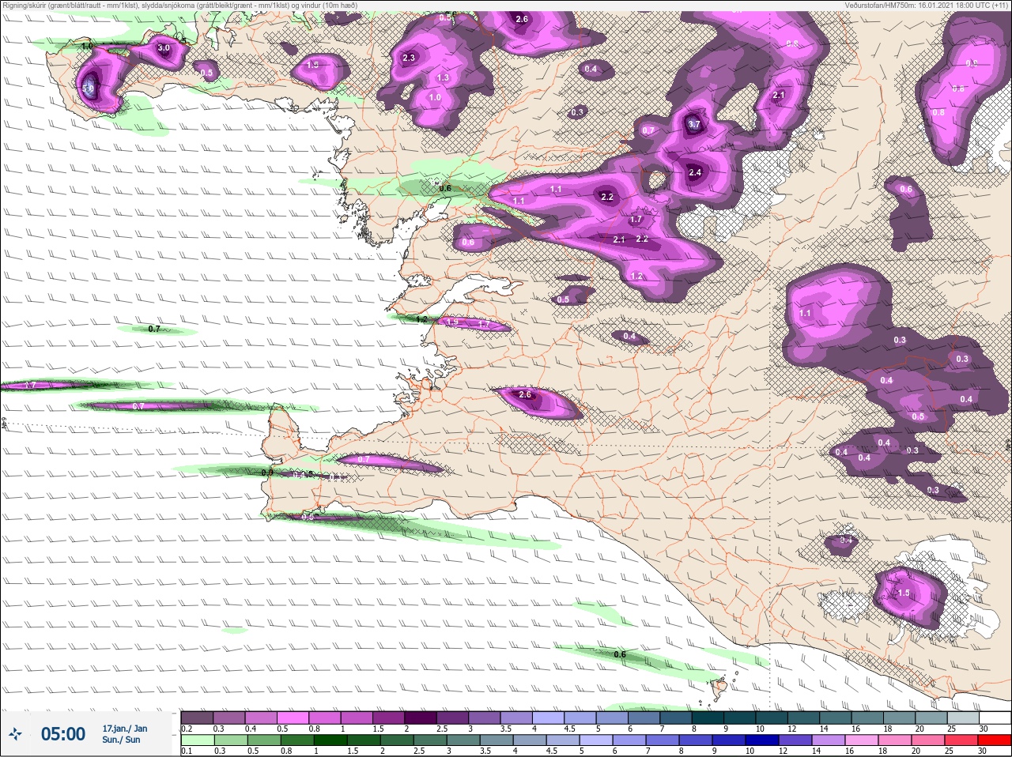
Task: Click the Veðurstofan/HM750m model run text
Action: [926, 6]
